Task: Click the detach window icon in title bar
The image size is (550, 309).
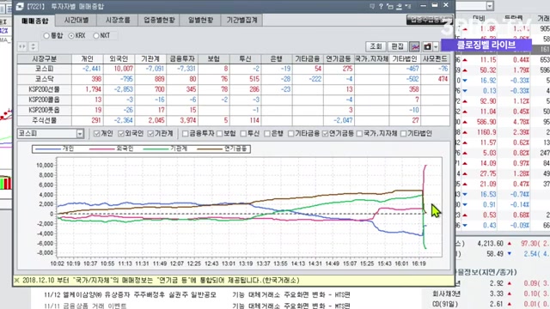Action: tap(390, 6)
